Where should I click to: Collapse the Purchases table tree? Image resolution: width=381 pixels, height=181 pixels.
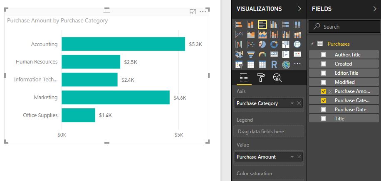point(312,44)
